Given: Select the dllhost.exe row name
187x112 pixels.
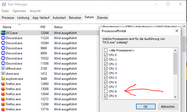Looking at the screenshot, I should [14, 69].
